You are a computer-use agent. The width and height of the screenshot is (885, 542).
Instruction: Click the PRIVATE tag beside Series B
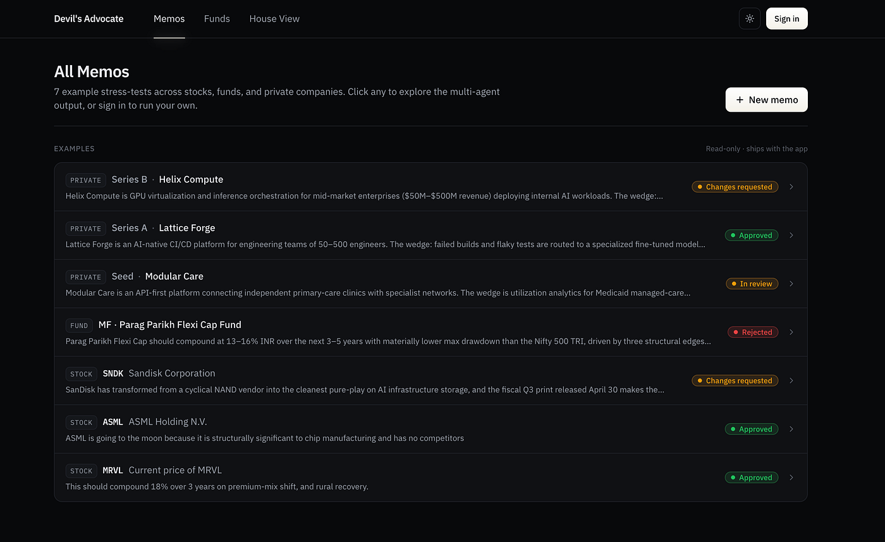pos(86,180)
